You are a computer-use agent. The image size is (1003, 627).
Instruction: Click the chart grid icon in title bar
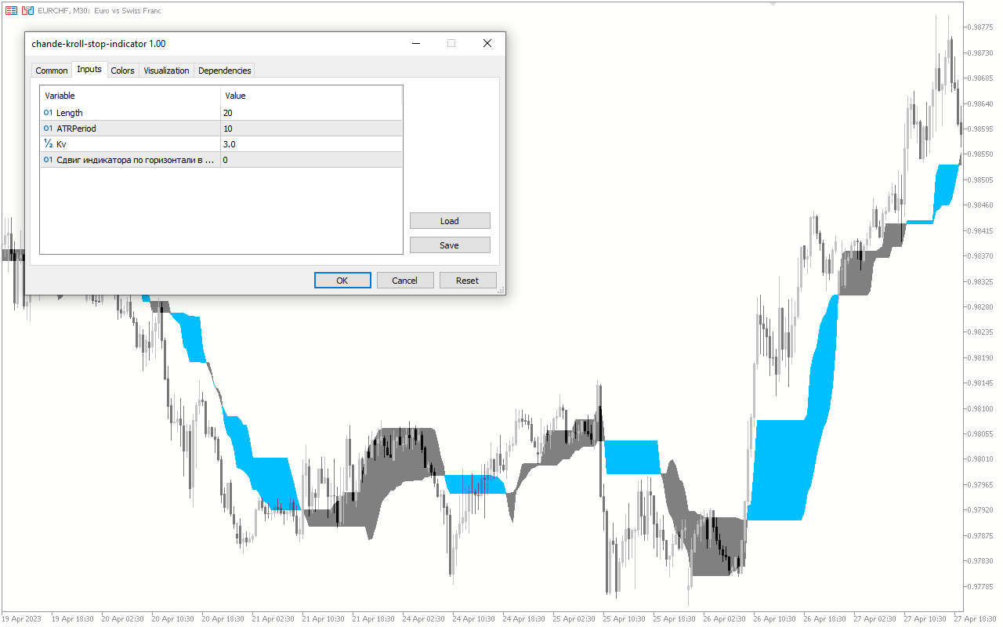[x=11, y=11]
